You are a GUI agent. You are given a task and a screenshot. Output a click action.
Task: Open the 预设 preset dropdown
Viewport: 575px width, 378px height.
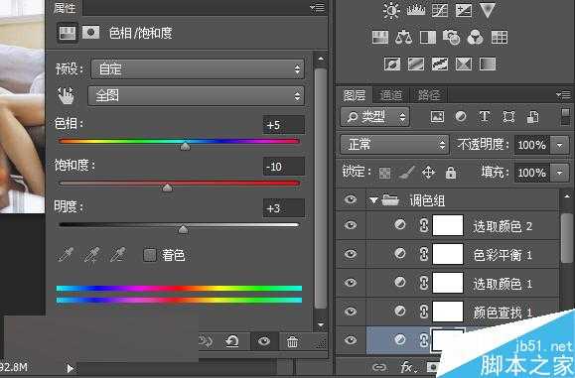tap(198, 68)
